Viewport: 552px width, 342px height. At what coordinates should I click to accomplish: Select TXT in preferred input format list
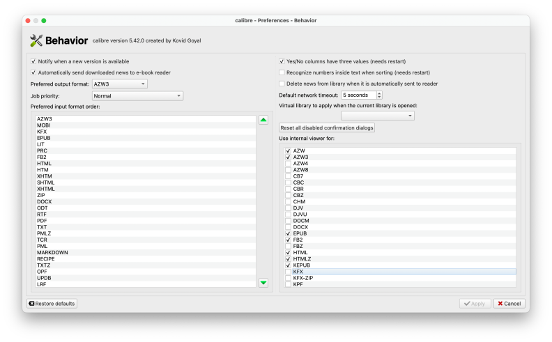click(x=146, y=227)
